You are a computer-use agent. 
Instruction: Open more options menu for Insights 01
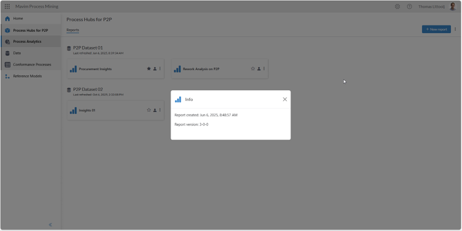(x=160, y=110)
